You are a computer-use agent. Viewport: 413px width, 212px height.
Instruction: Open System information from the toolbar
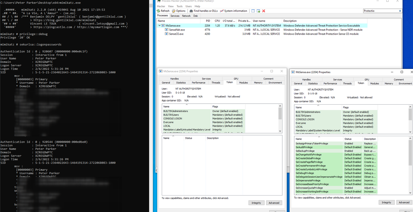tap(233, 11)
